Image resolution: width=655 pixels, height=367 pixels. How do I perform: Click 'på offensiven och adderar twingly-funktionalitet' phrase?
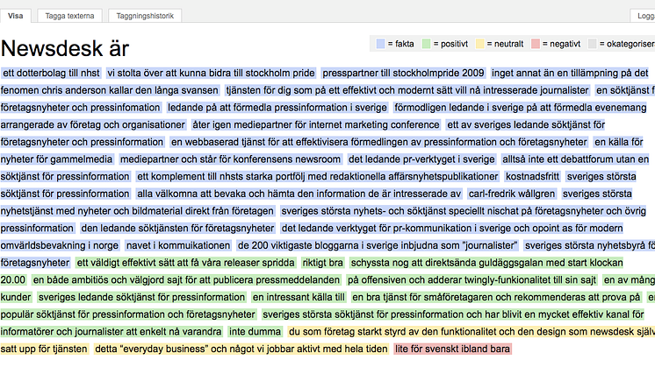tap(472, 280)
